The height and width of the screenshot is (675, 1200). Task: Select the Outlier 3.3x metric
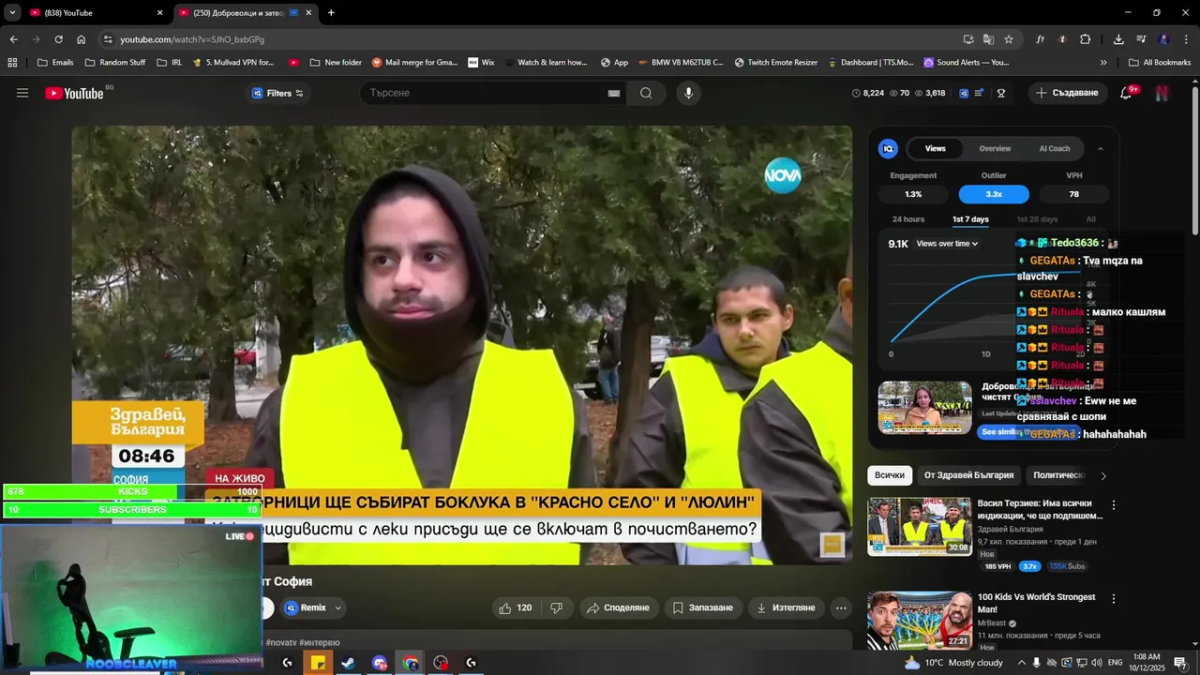[x=994, y=194]
